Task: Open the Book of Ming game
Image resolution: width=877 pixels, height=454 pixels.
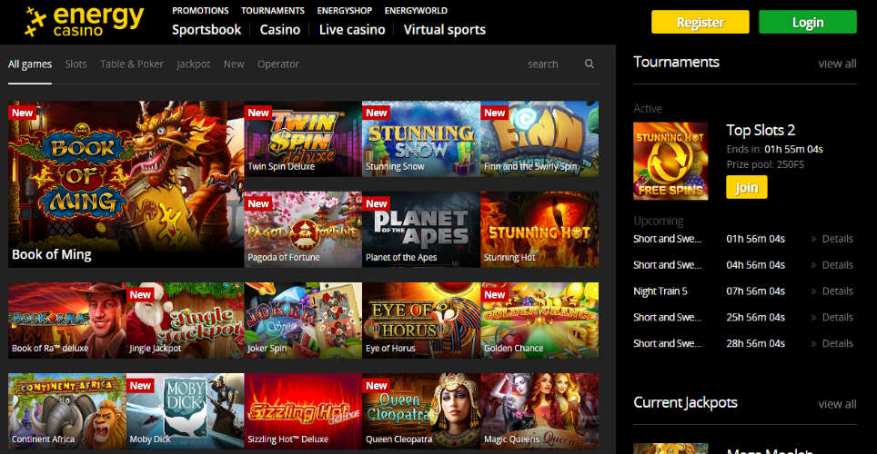Action: [126, 183]
